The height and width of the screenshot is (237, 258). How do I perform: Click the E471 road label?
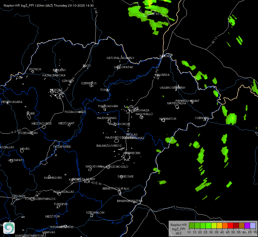click(39, 194)
